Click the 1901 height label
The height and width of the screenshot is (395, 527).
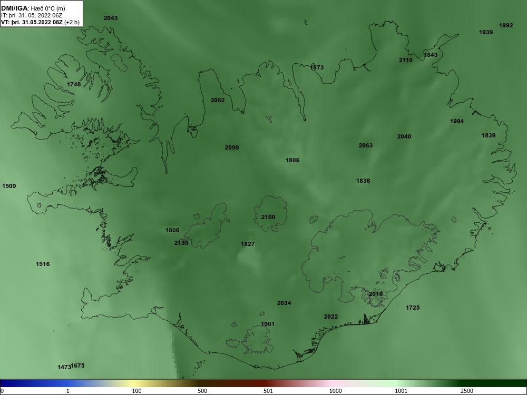coord(268,324)
